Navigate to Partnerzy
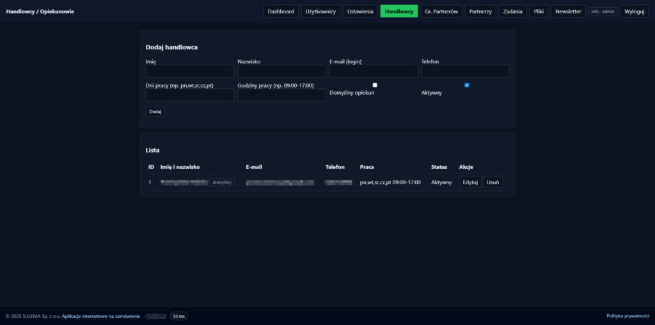Viewport: 655px width, 325px height. (x=480, y=12)
